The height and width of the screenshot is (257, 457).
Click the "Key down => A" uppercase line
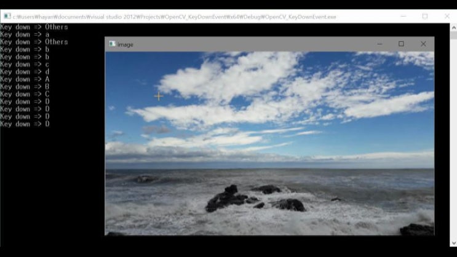[x=25, y=79]
